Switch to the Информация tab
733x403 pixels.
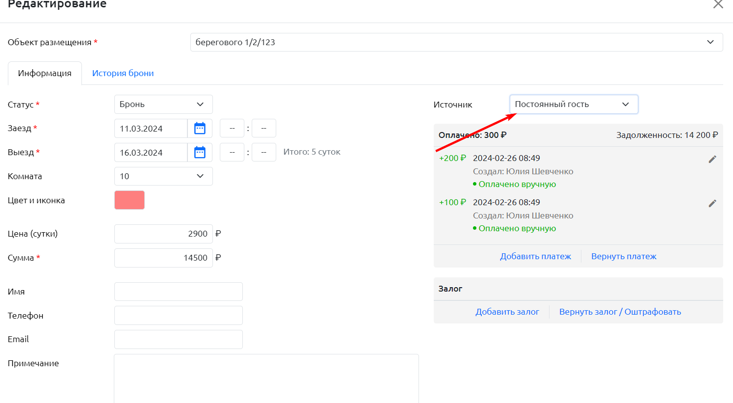[45, 73]
